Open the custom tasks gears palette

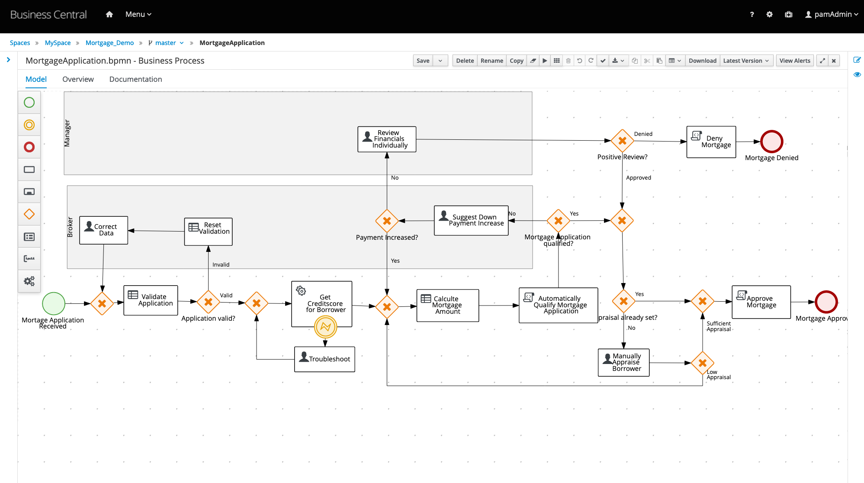point(29,281)
